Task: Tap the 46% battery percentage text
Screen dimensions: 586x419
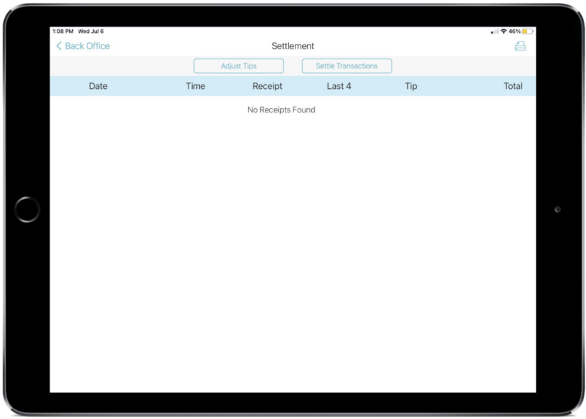Action: (x=515, y=32)
